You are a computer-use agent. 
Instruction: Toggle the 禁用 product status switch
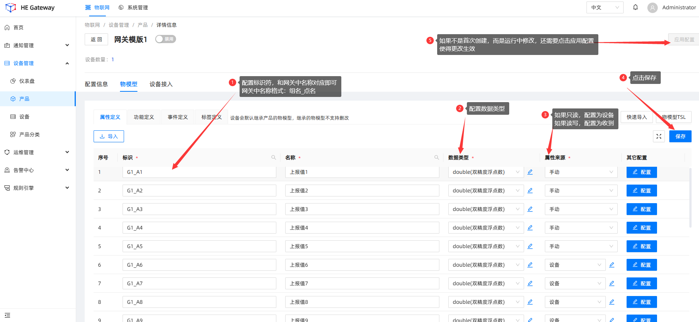166,39
